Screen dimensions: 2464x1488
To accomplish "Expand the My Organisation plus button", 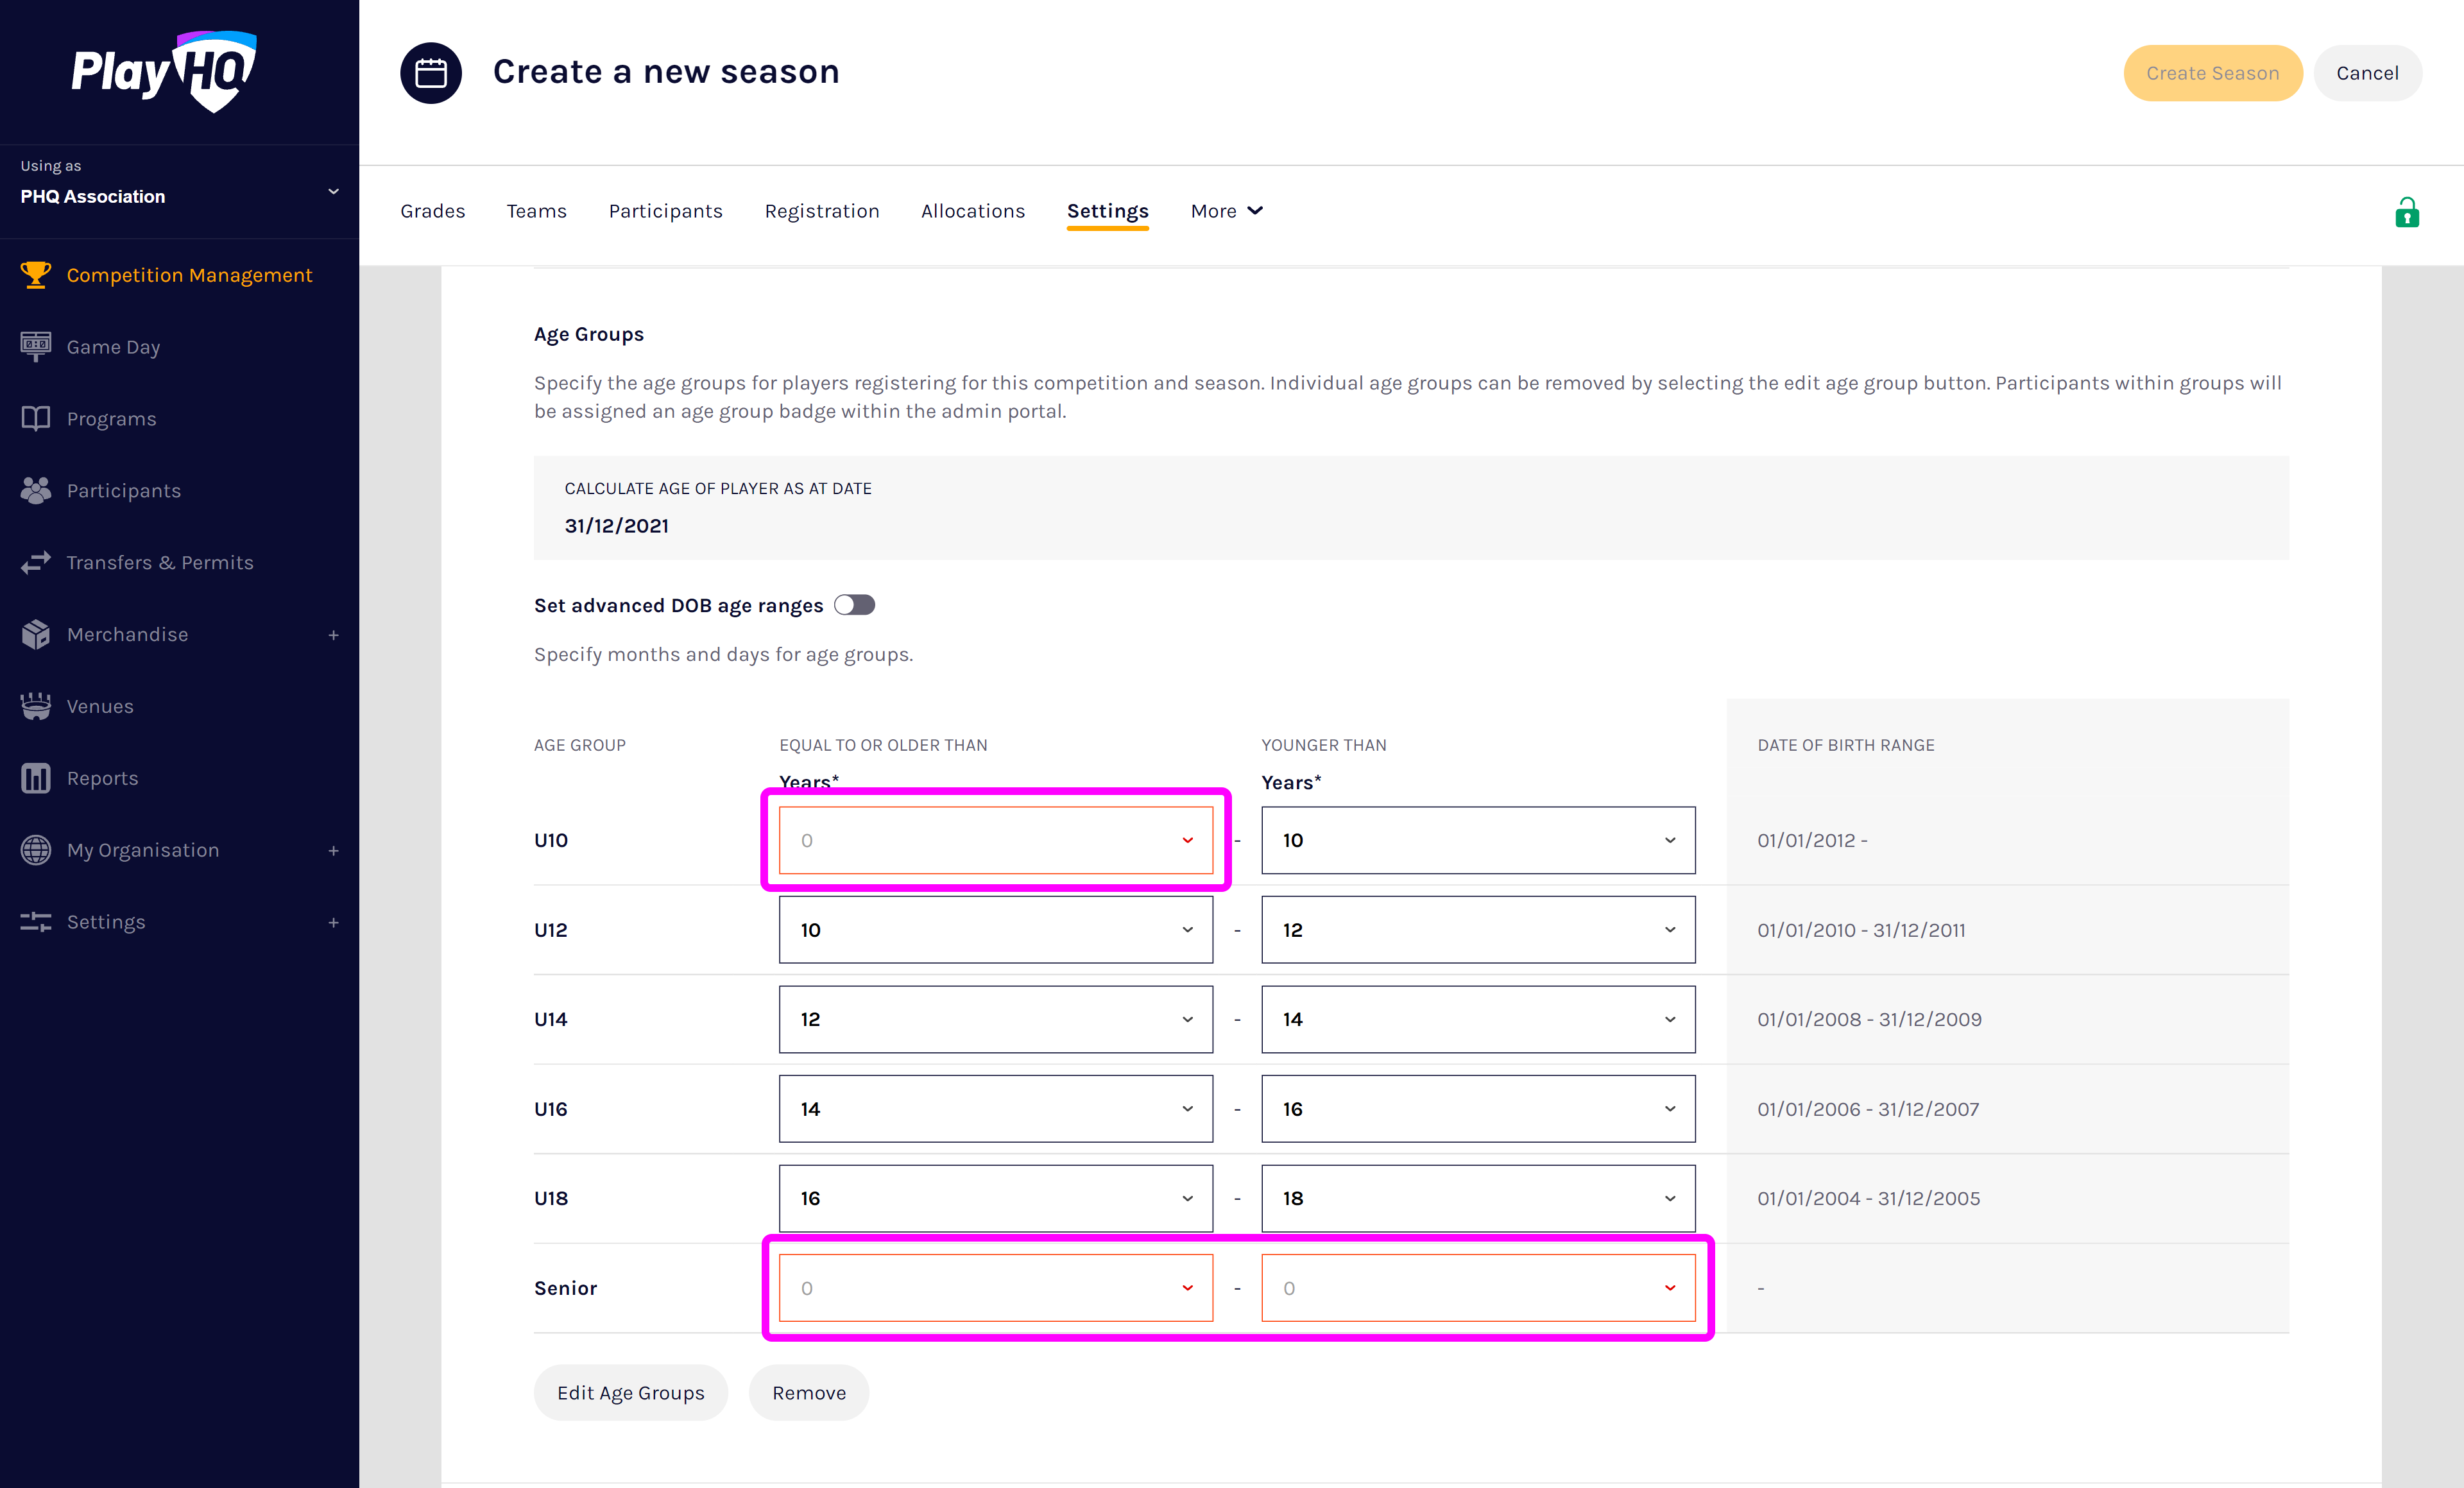I will pyautogui.click(x=333, y=850).
